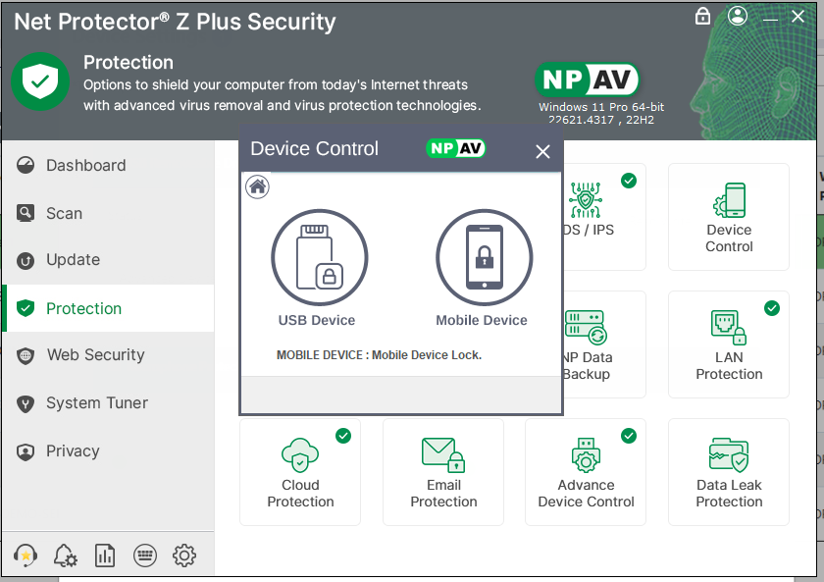Toggle the LAN Protection green checkmark
The height and width of the screenshot is (582, 824).
pyautogui.click(x=772, y=308)
